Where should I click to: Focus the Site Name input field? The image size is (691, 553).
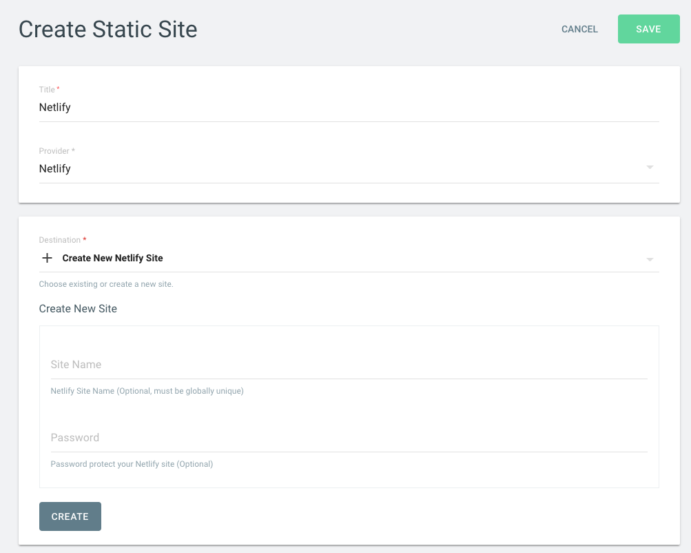pyautogui.click(x=349, y=365)
